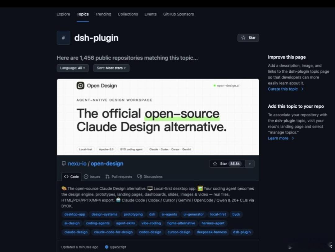The width and height of the screenshot is (335, 252).
Task: Click the Issues circle icon
Action: (86, 177)
